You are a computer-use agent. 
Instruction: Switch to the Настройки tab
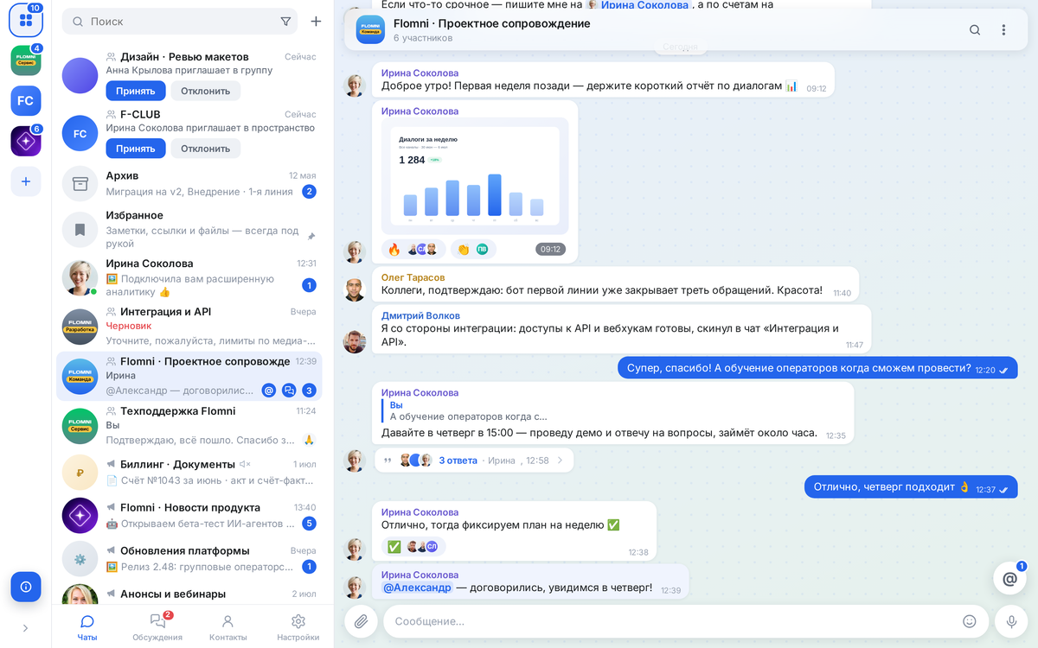[298, 627]
